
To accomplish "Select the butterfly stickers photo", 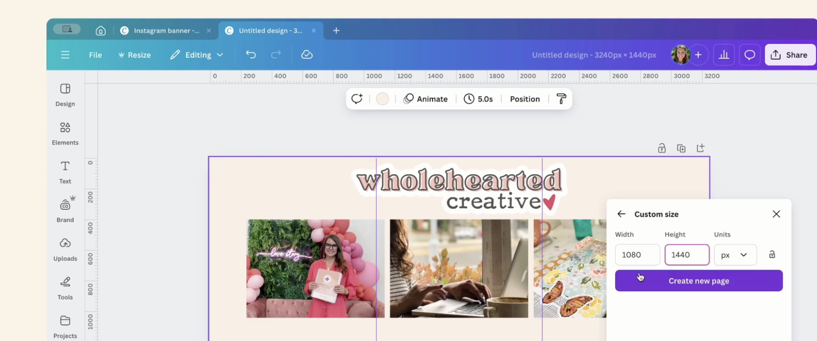I will pyautogui.click(x=570, y=268).
